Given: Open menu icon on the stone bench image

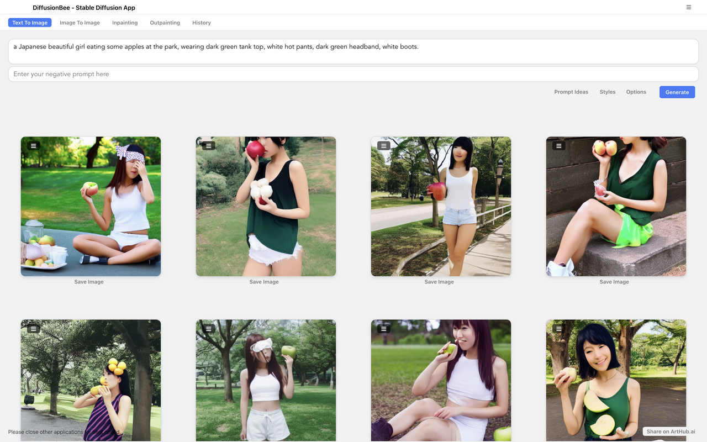Looking at the screenshot, I should 558,146.
